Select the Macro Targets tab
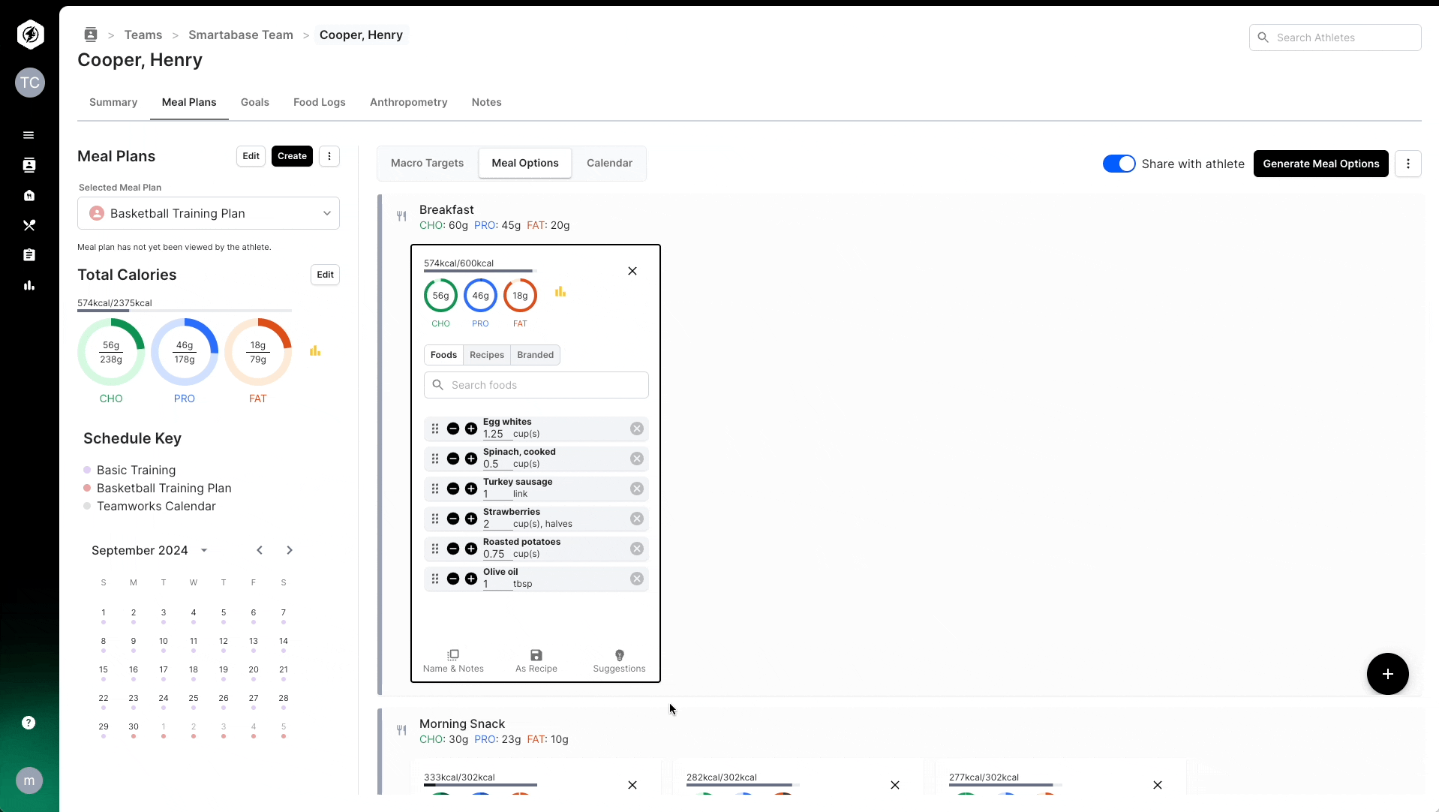 tap(428, 163)
